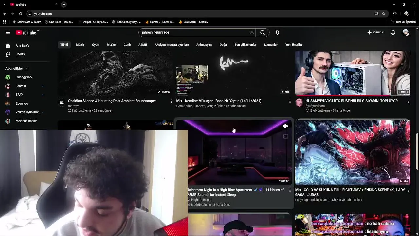
Task: Open notifications bell
Action: coord(393,32)
